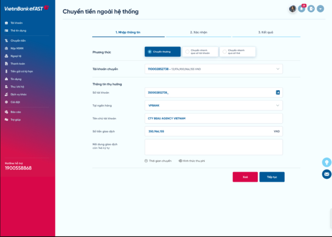The height and width of the screenshot is (237, 332).
Task: Open the saved beneficiary contact icon
Action: (278, 92)
